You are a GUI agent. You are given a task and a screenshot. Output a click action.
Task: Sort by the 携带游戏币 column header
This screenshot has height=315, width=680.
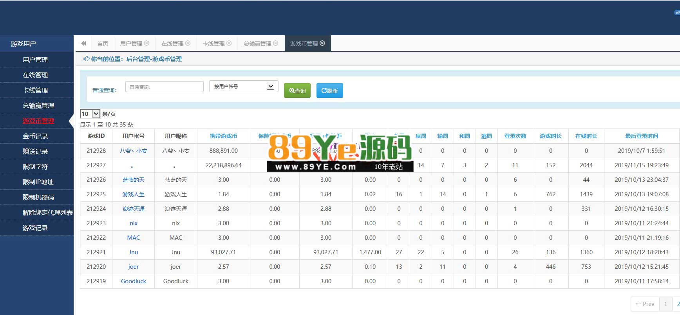click(223, 136)
